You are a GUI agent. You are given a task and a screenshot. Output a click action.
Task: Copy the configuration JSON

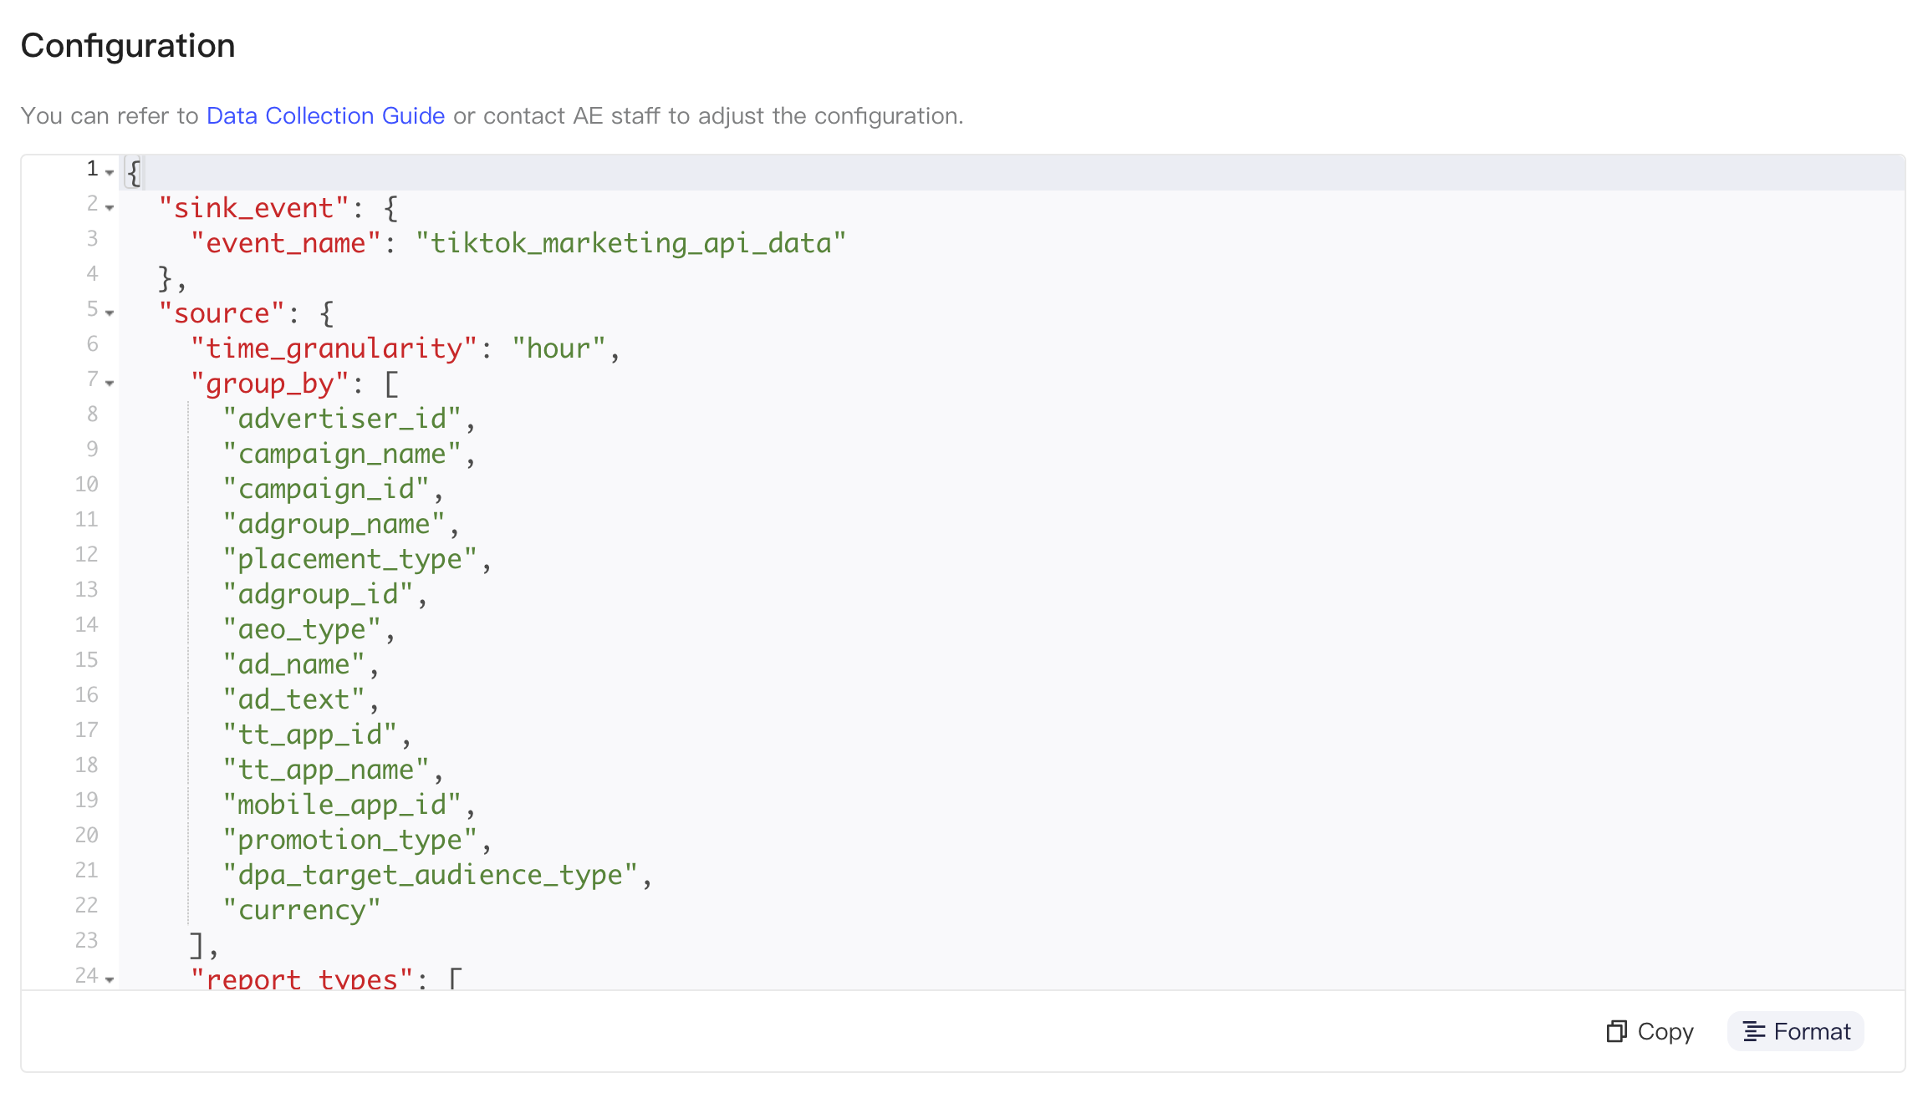point(1650,1031)
